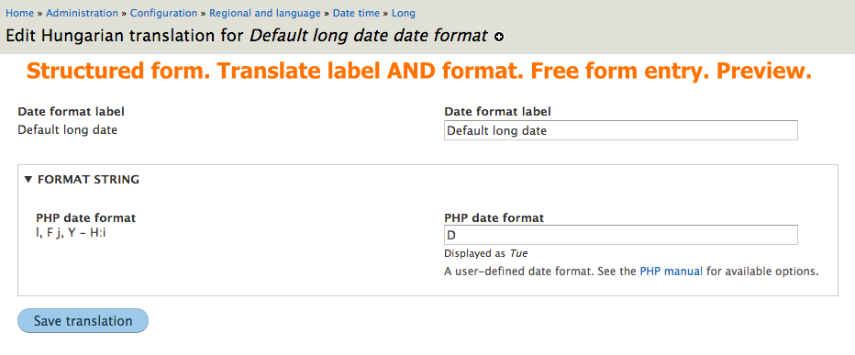The width and height of the screenshot is (855, 355).
Task: Open the Home breadcrumb link
Action: 19,13
